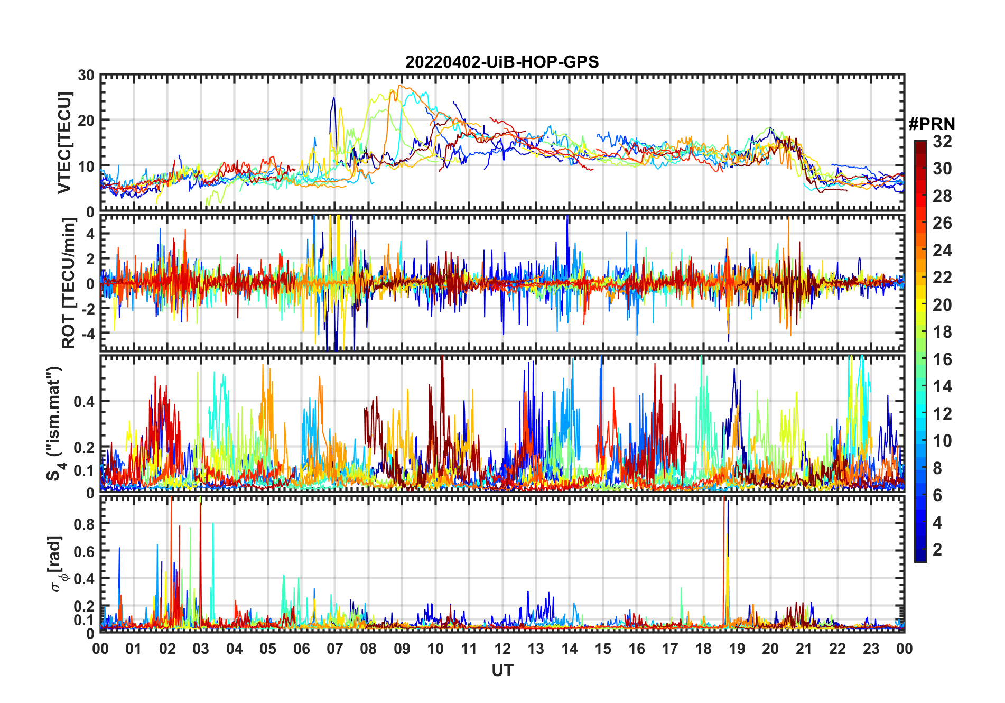Click the 19 hour tick on the x-axis

[x=737, y=649]
